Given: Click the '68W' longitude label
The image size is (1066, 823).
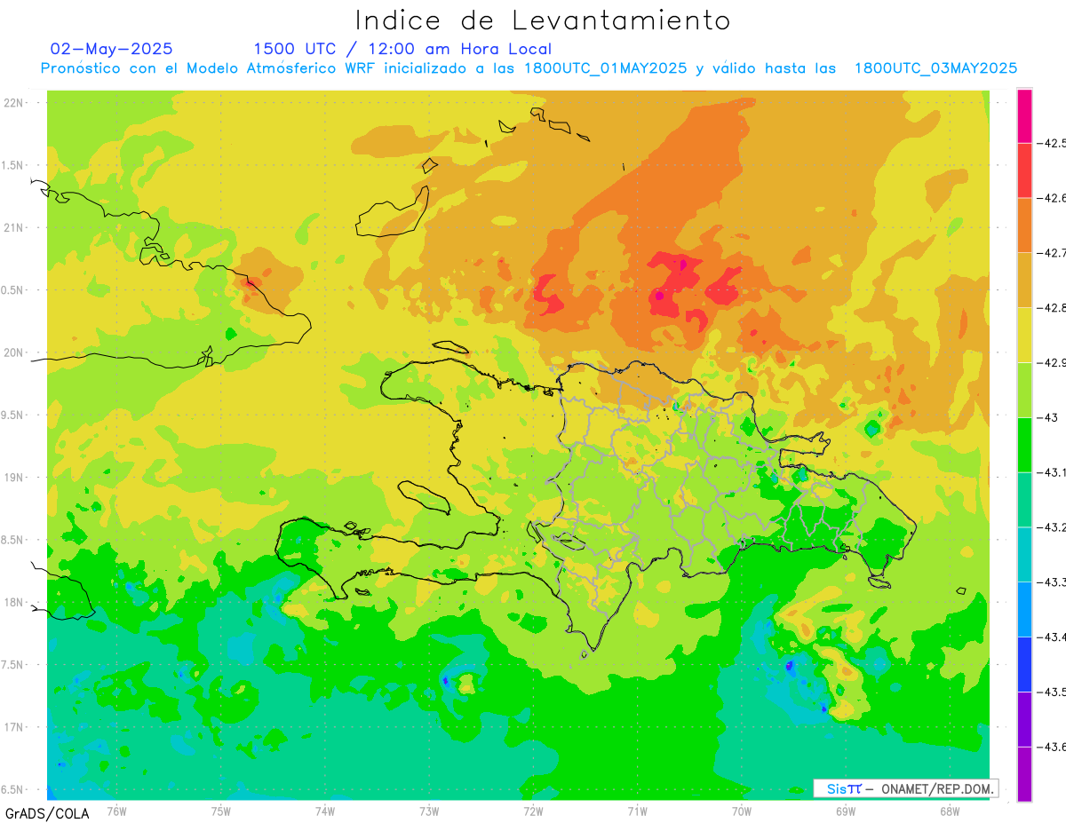Looking at the screenshot, I should pos(950,811).
